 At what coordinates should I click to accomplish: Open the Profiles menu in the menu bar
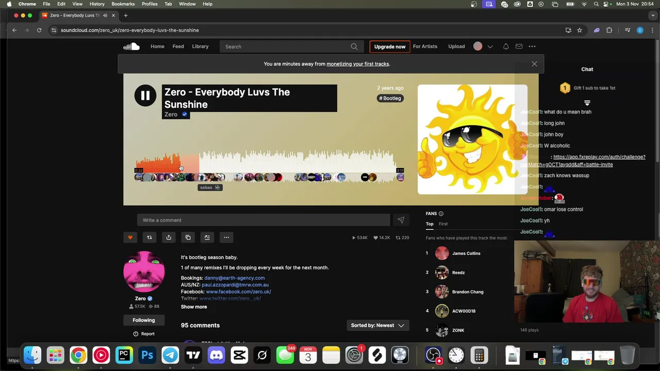(150, 4)
